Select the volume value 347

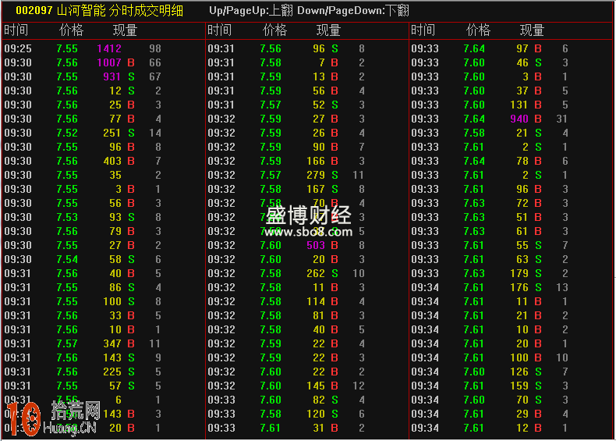tap(112, 343)
